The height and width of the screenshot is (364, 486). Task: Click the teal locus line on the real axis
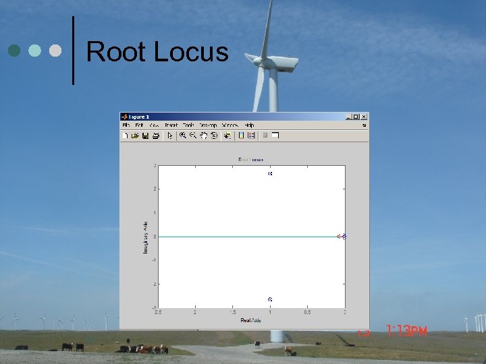(x=248, y=237)
